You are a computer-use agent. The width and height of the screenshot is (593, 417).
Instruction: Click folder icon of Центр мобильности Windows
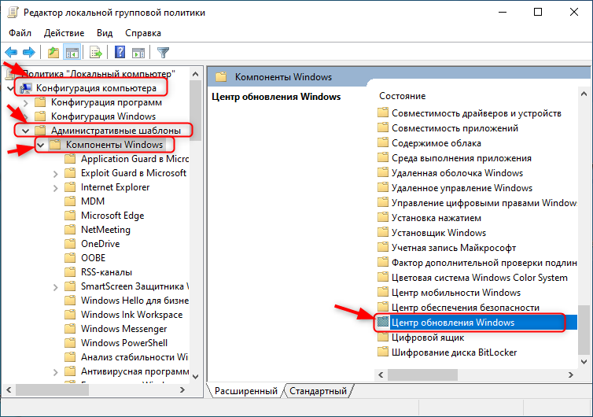[383, 293]
